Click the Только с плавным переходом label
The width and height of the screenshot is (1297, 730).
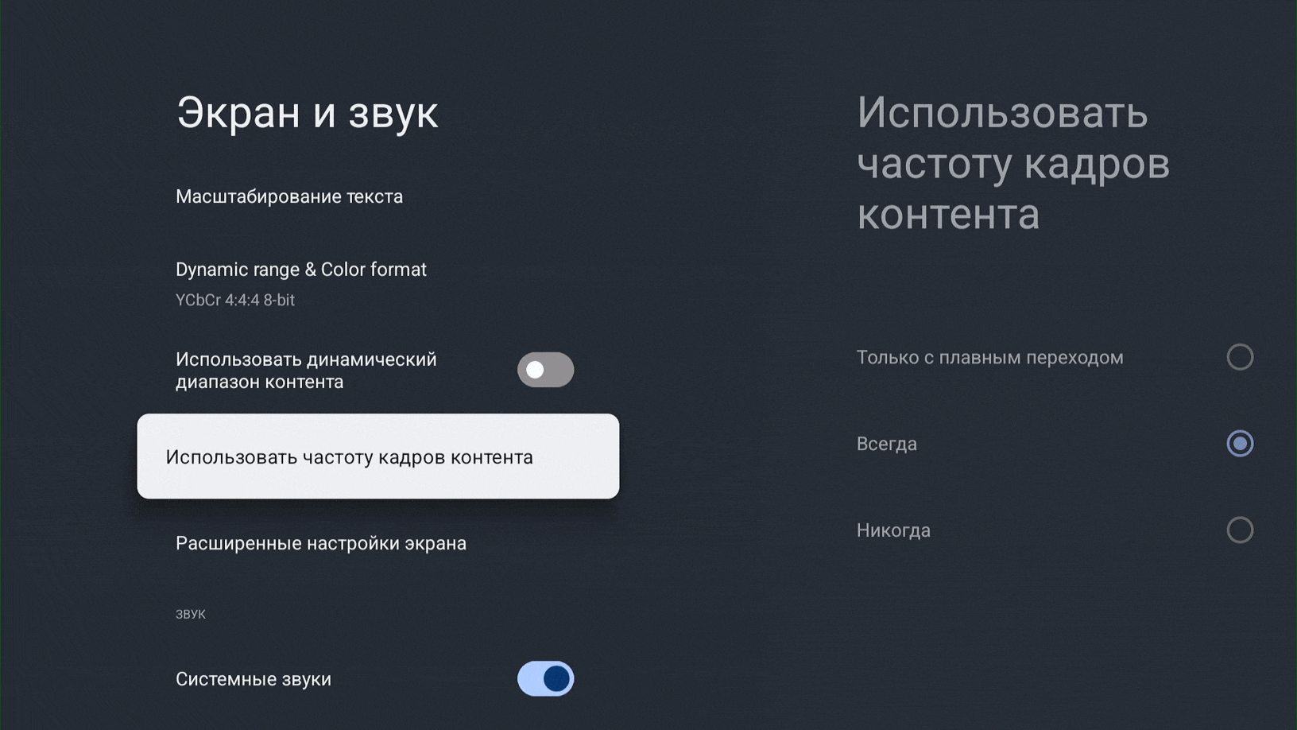pyautogui.click(x=989, y=358)
